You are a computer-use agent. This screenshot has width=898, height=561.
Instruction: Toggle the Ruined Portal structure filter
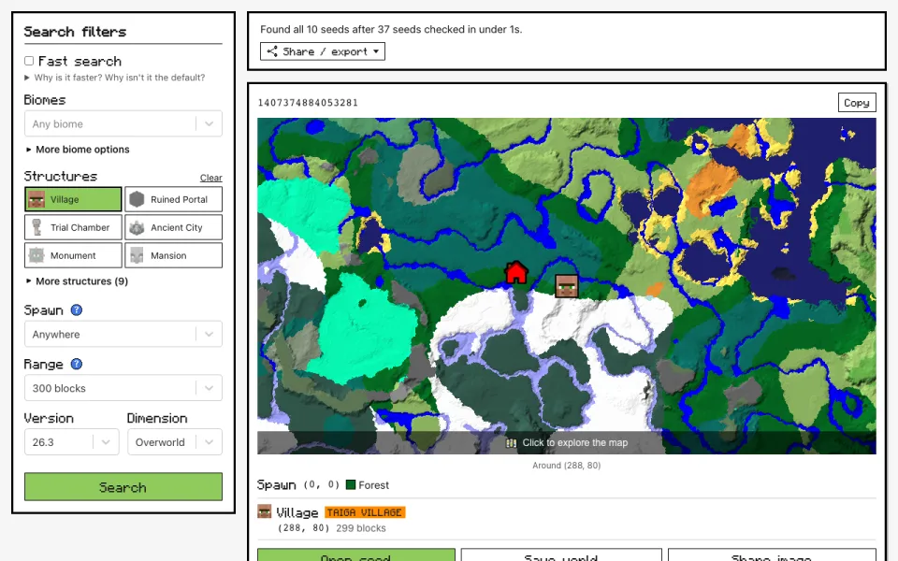click(x=174, y=199)
